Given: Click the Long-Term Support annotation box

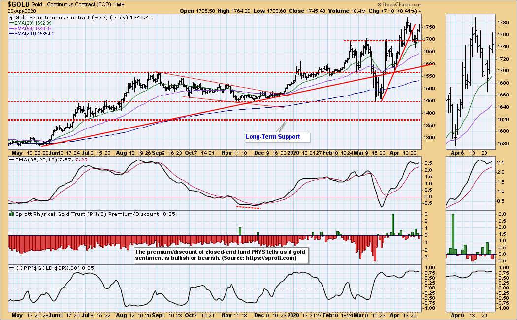Looking at the screenshot, I should 277,137.
